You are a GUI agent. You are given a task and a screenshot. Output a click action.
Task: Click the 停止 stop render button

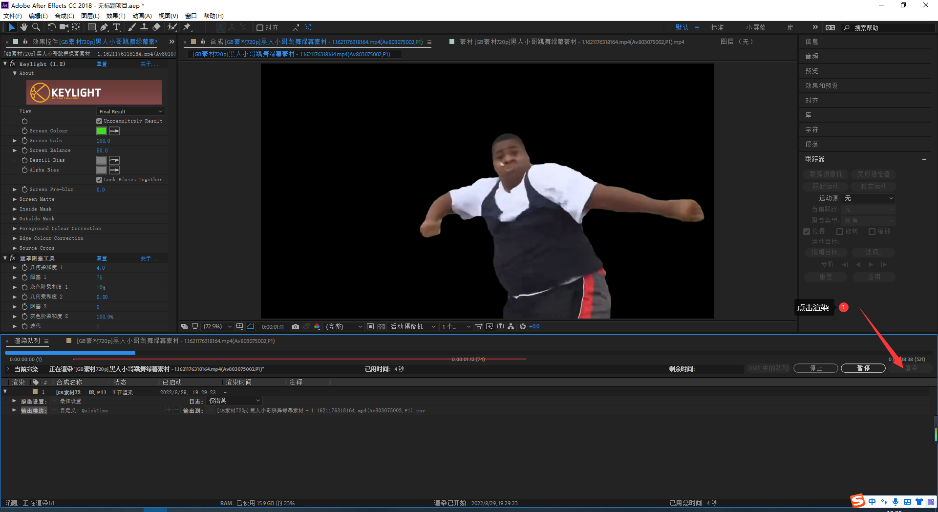pos(815,368)
